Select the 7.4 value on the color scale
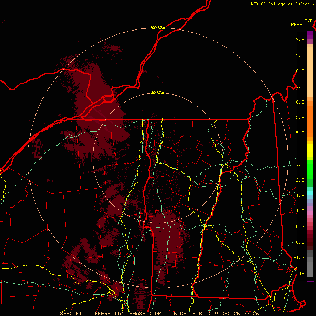The height and width of the screenshot is (316, 316). tap(300, 86)
